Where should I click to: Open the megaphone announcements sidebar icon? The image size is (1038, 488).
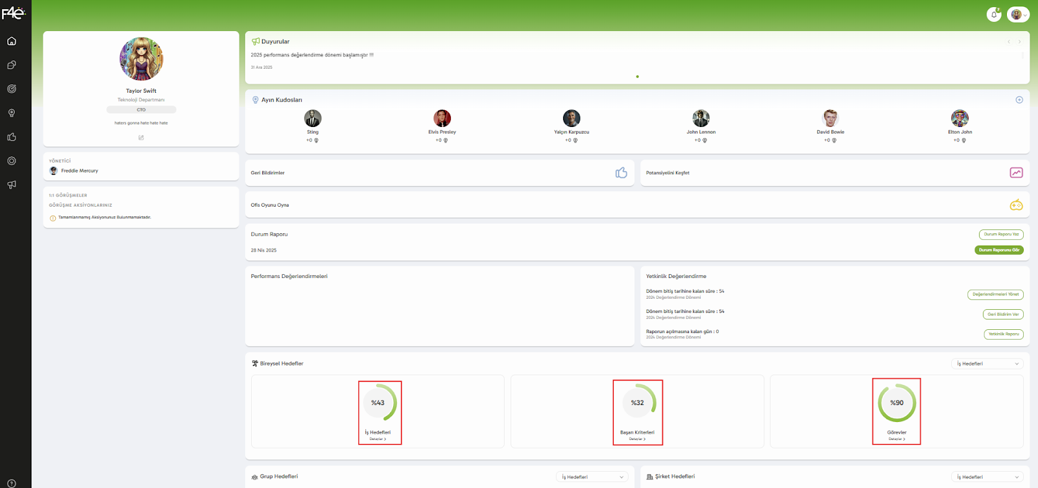12,185
